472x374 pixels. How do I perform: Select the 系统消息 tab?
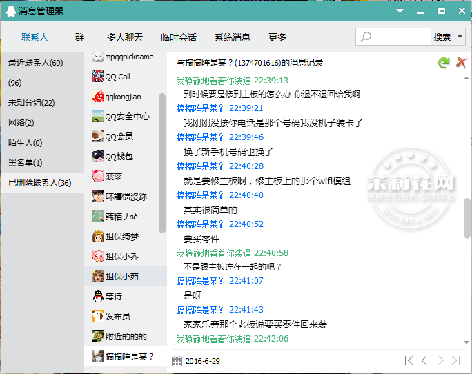(x=233, y=37)
